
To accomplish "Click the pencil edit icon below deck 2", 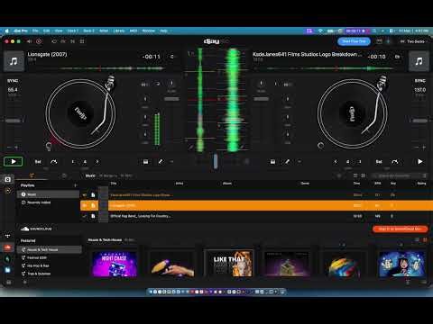I will pyautogui.click(x=287, y=162).
